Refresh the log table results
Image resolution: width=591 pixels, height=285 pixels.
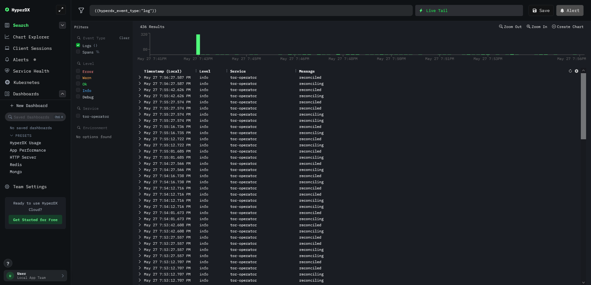(x=570, y=71)
